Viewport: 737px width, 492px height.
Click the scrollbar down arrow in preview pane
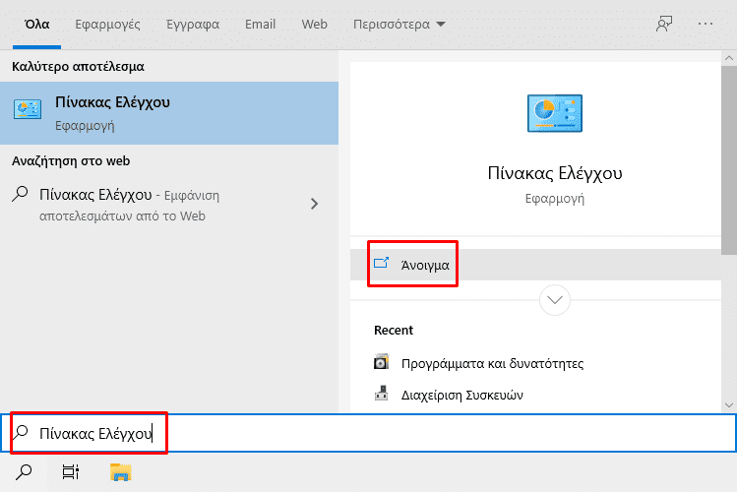tap(729, 405)
